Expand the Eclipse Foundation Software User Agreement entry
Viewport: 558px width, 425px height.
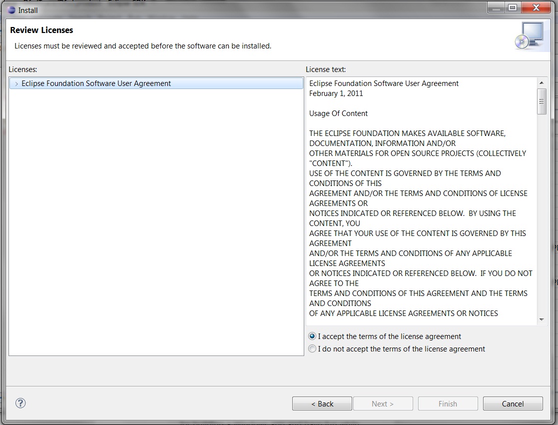tap(16, 83)
